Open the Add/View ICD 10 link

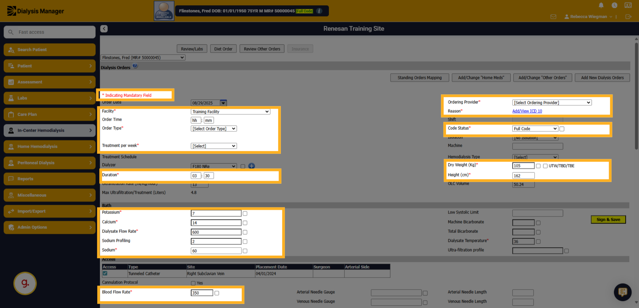[x=527, y=111]
